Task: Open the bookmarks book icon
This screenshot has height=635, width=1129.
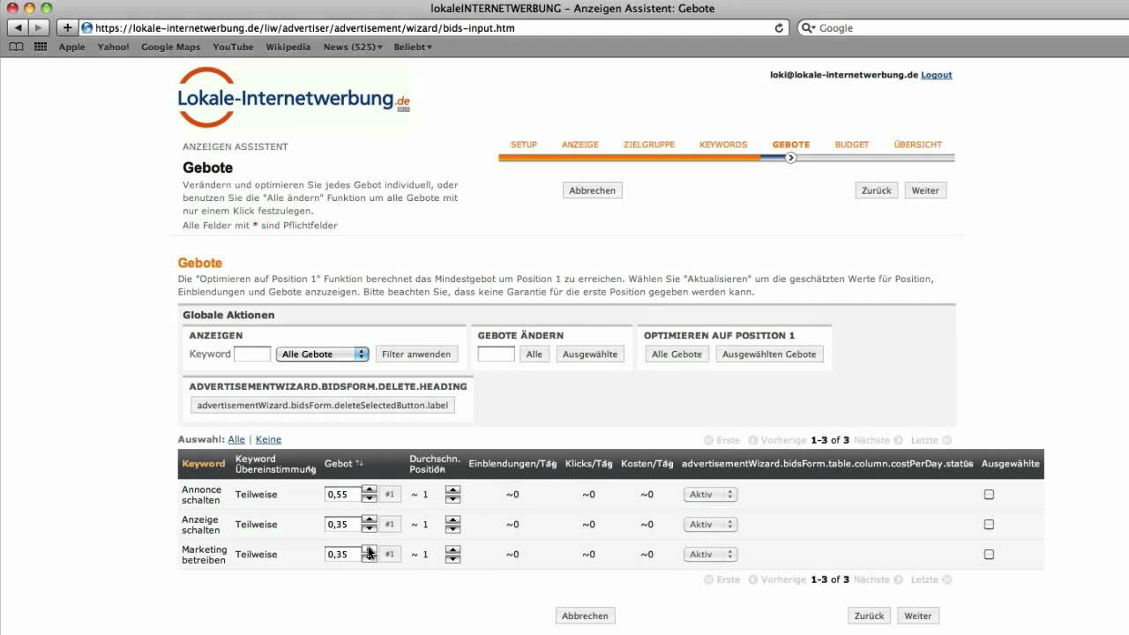Action: (18, 47)
